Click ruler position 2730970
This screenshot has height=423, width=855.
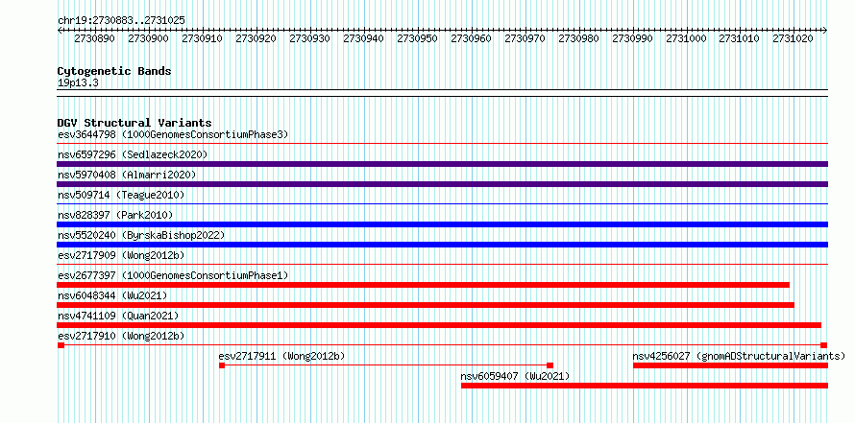pyautogui.click(x=525, y=38)
